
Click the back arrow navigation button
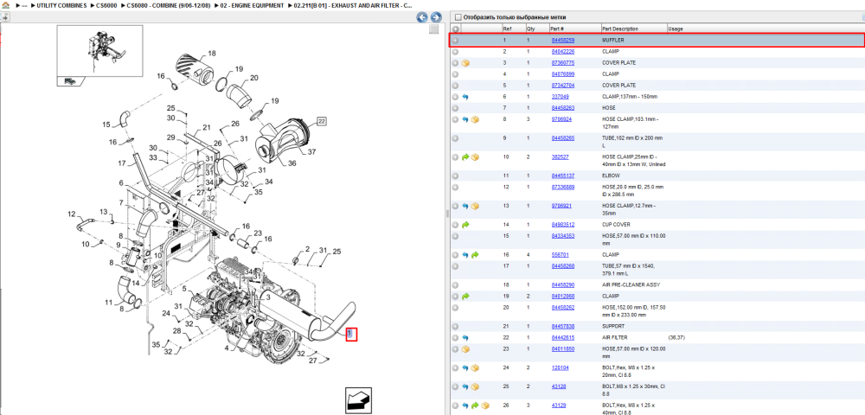pos(422,17)
